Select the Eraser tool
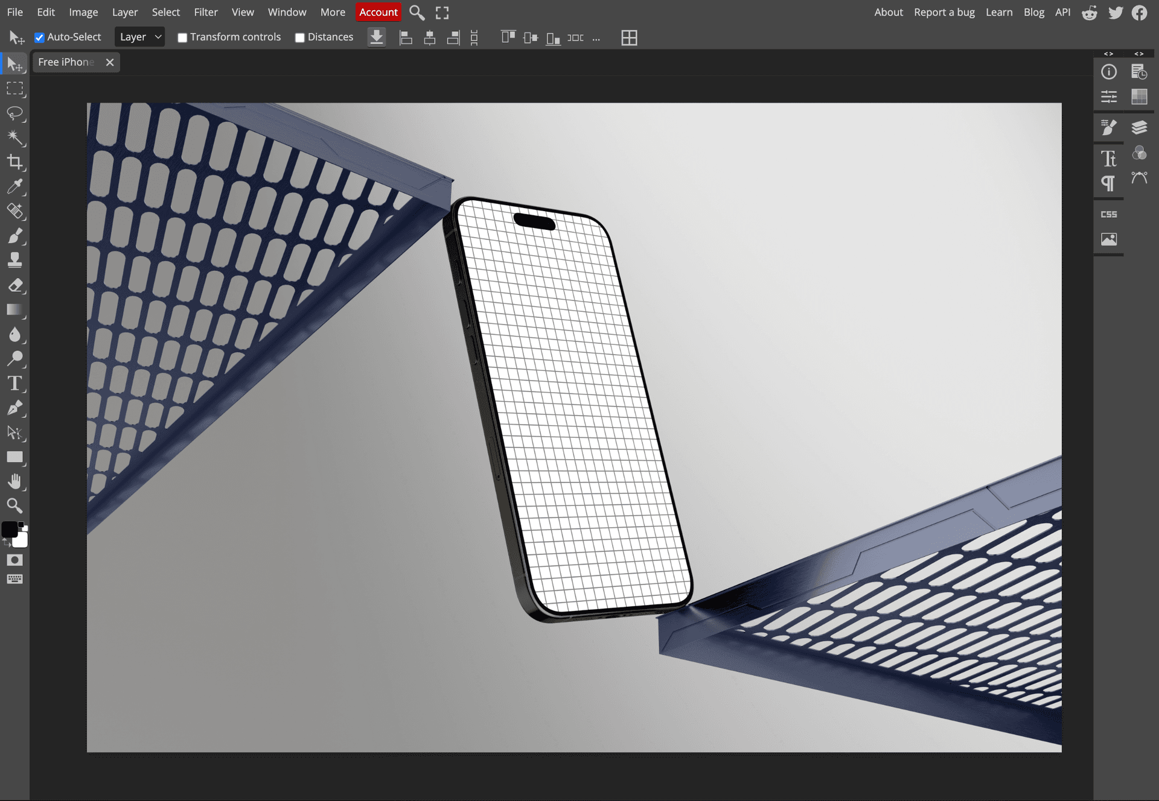The image size is (1159, 801). [16, 285]
